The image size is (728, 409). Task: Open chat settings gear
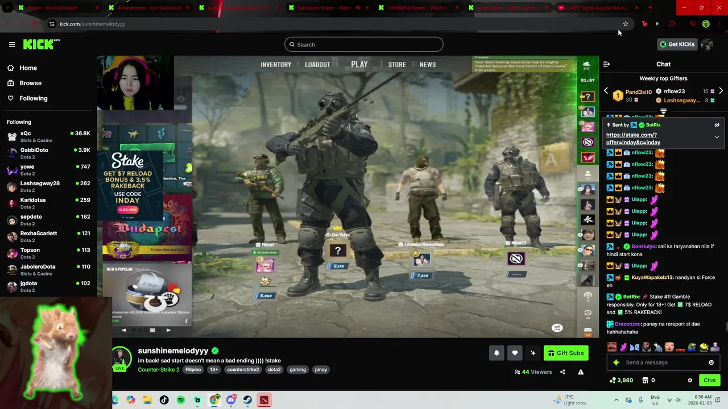point(690,381)
